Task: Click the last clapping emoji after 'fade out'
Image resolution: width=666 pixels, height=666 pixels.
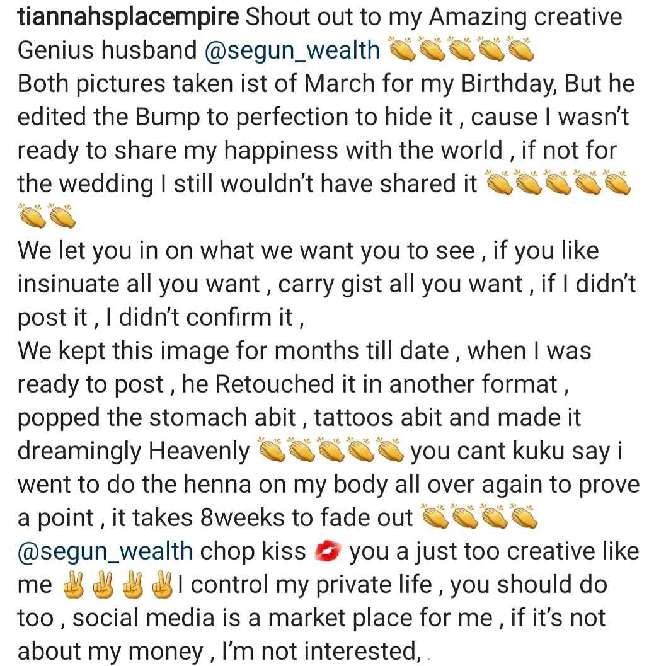Action: click(x=524, y=517)
